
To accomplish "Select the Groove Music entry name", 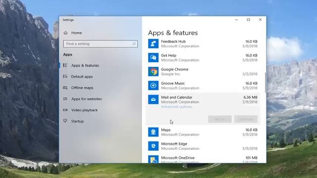I will [173, 83].
